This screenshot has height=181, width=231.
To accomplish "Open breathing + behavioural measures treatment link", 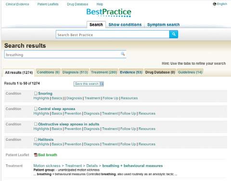I will (x=132, y=166).
